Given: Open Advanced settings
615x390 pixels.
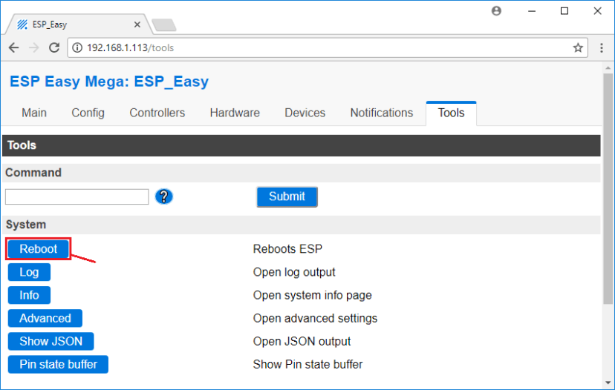Looking at the screenshot, I should 45,318.
